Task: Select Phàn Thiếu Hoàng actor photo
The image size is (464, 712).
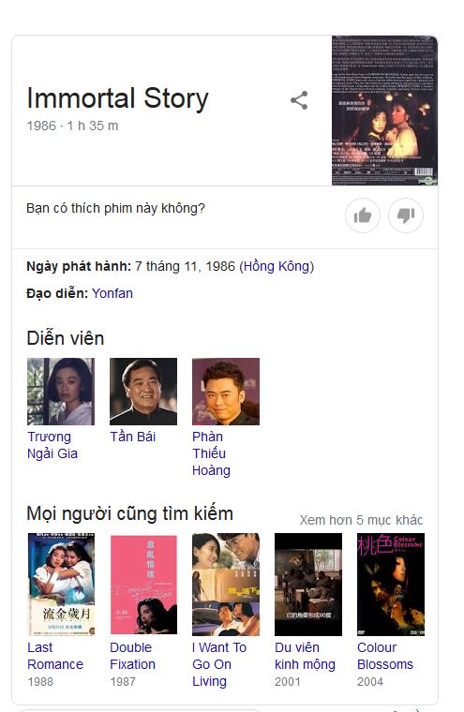Action: (x=226, y=392)
